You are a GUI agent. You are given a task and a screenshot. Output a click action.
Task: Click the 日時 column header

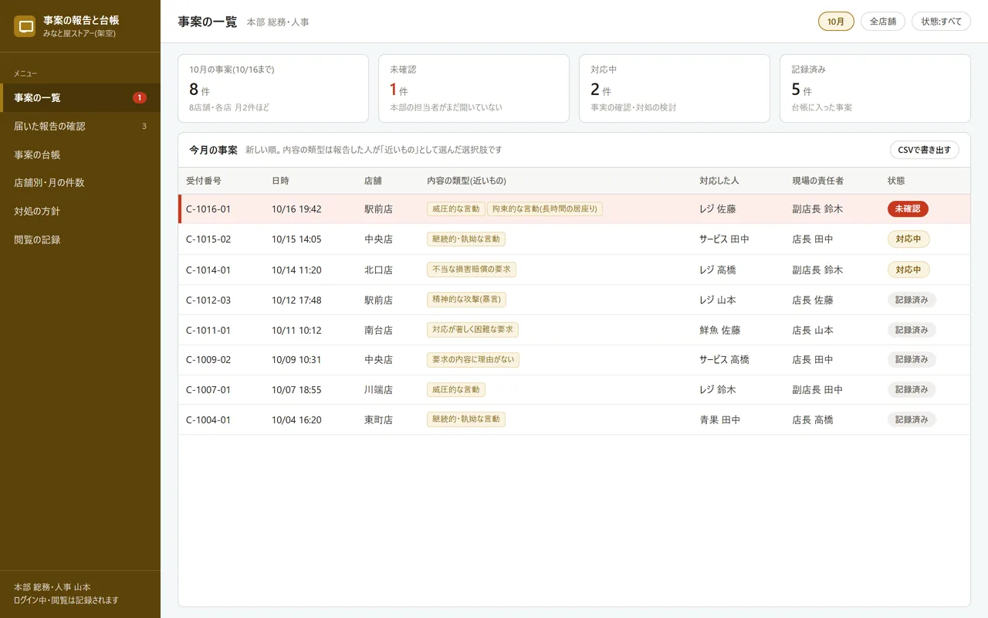tap(280, 181)
